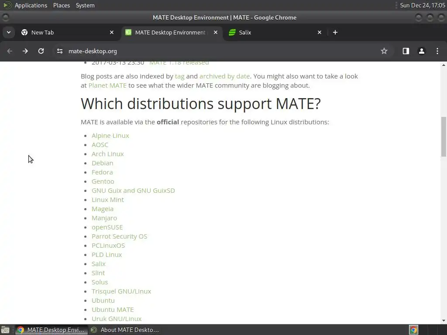
Task: Open the PLD Linux link
Action: click(107, 255)
